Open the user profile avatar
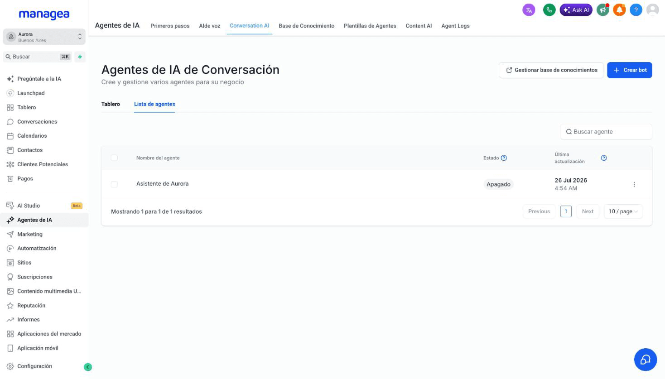The image size is (665, 379). pyautogui.click(x=653, y=10)
